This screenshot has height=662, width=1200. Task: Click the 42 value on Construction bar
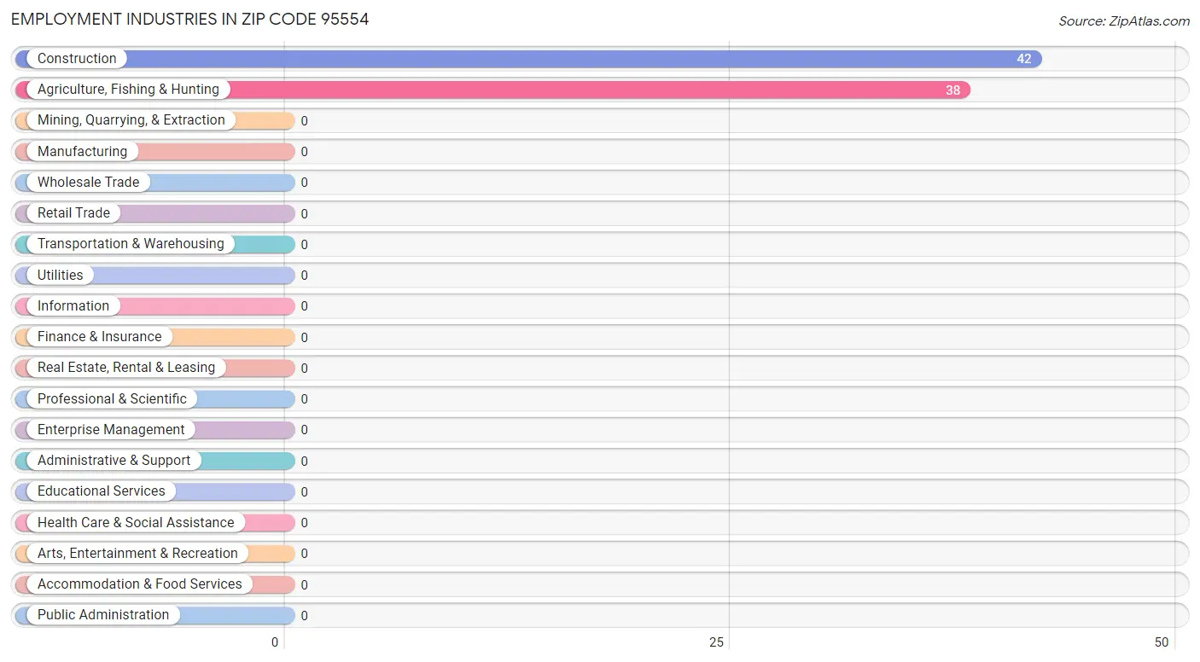tap(1024, 59)
